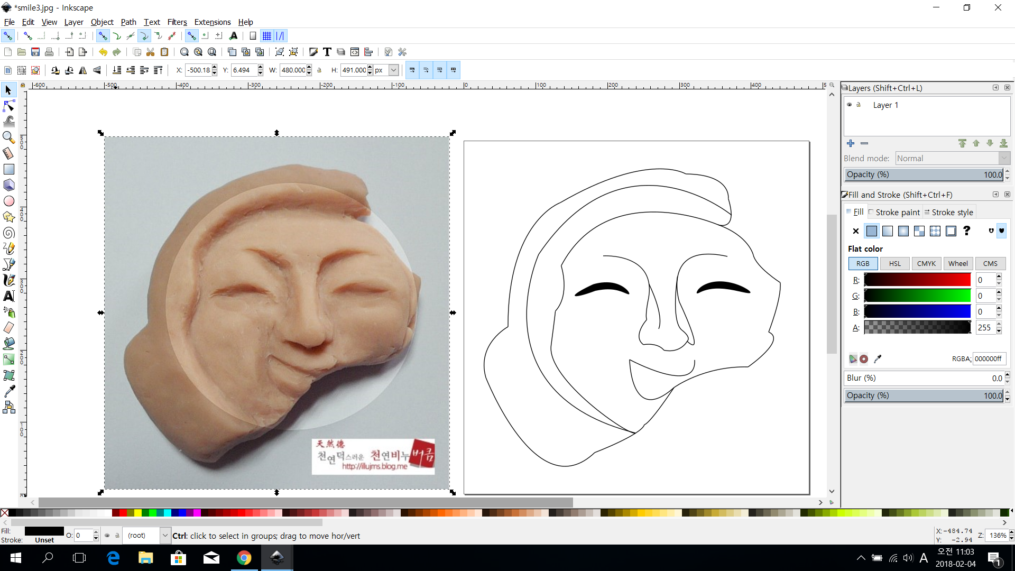Image resolution: width=1015 pixels, height=571 pixels.
Task: Increase the Blur percentage stepper
Action: (1008, 375)
